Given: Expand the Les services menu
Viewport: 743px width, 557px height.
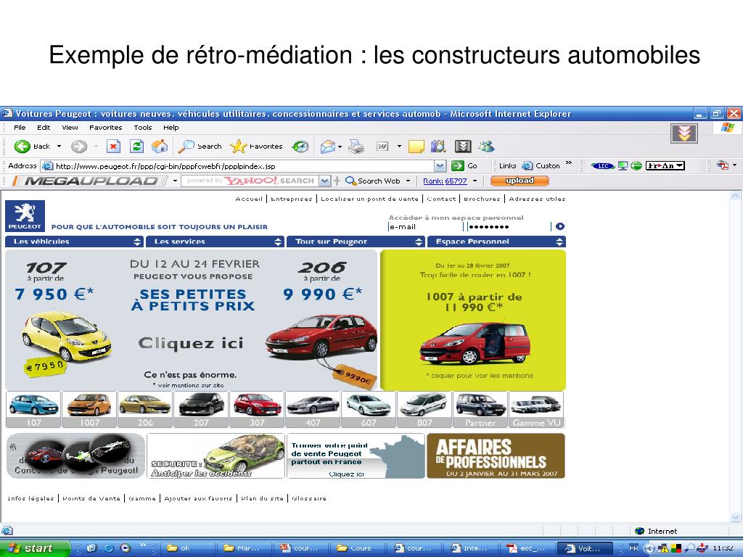Looking at the screenshot, I should (215, 242).
